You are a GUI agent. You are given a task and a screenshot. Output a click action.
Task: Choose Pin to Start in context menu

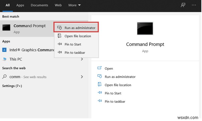pyautogui.click(x=76, y=44)
